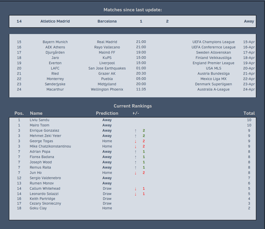Click 'KuPS' away team
The image size is (265, 229).
[107, 58]
